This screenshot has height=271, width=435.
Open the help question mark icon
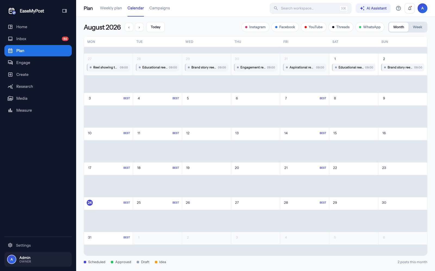398,8
